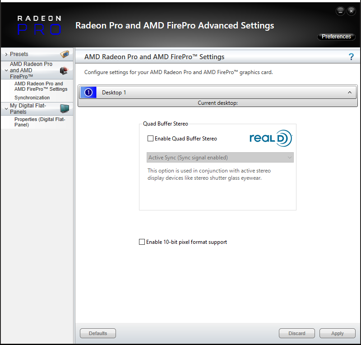Click the 'Current desktop:' label bar
361x345 pixels.
(218, 103)
